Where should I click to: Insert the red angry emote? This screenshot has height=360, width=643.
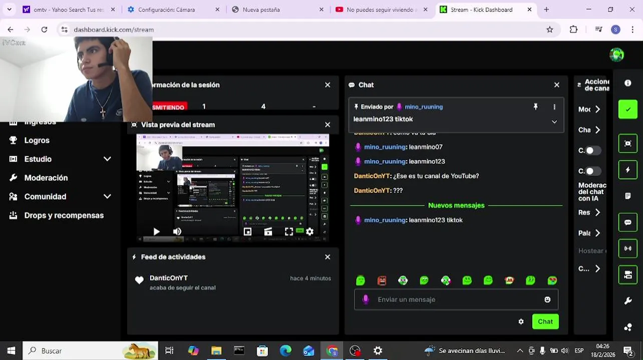[x=382, y=280]
